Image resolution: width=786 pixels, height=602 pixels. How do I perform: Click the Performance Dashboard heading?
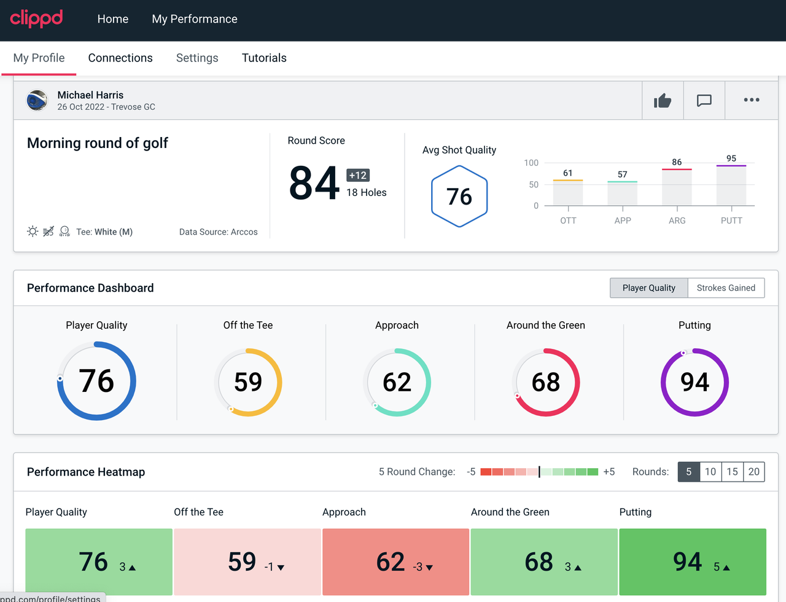pyautogui.click(x=90, y=288)
